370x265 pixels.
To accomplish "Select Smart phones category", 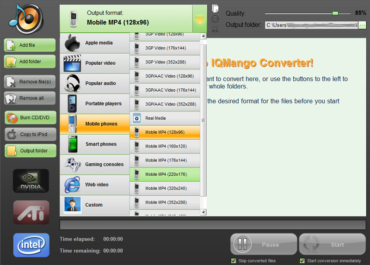I will coord(95,144).
